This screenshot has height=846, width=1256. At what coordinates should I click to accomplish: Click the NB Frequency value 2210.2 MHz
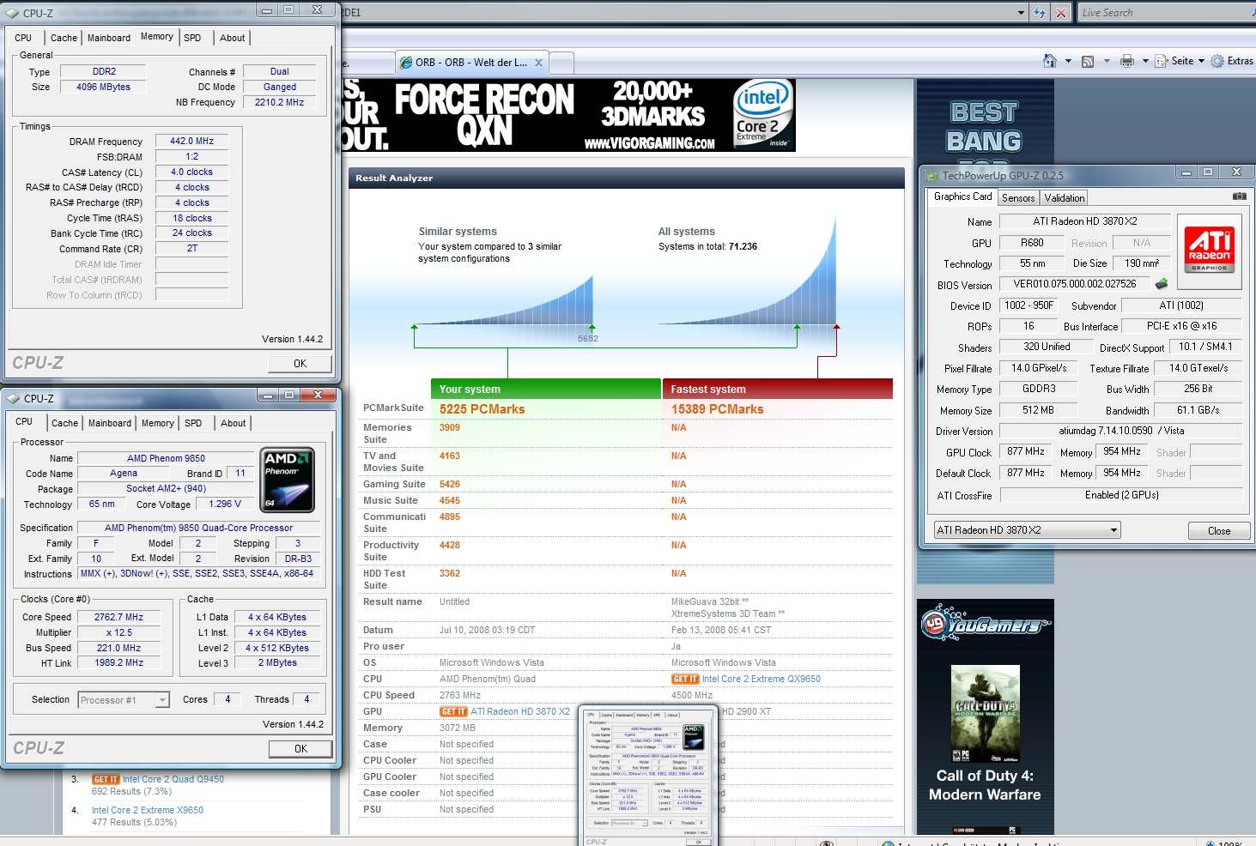tap(279, 102)
